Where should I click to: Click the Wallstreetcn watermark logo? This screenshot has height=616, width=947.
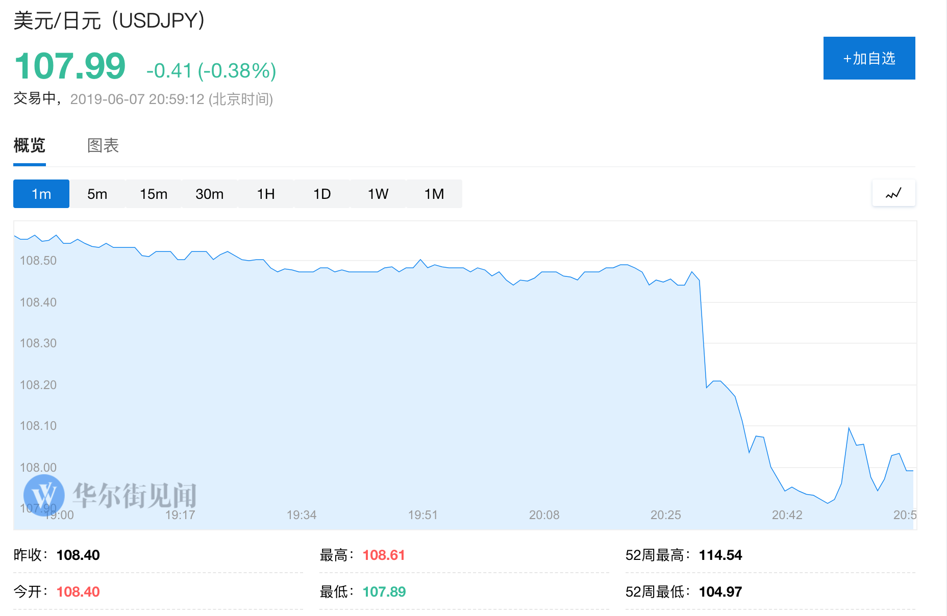(x=44, y=495)
